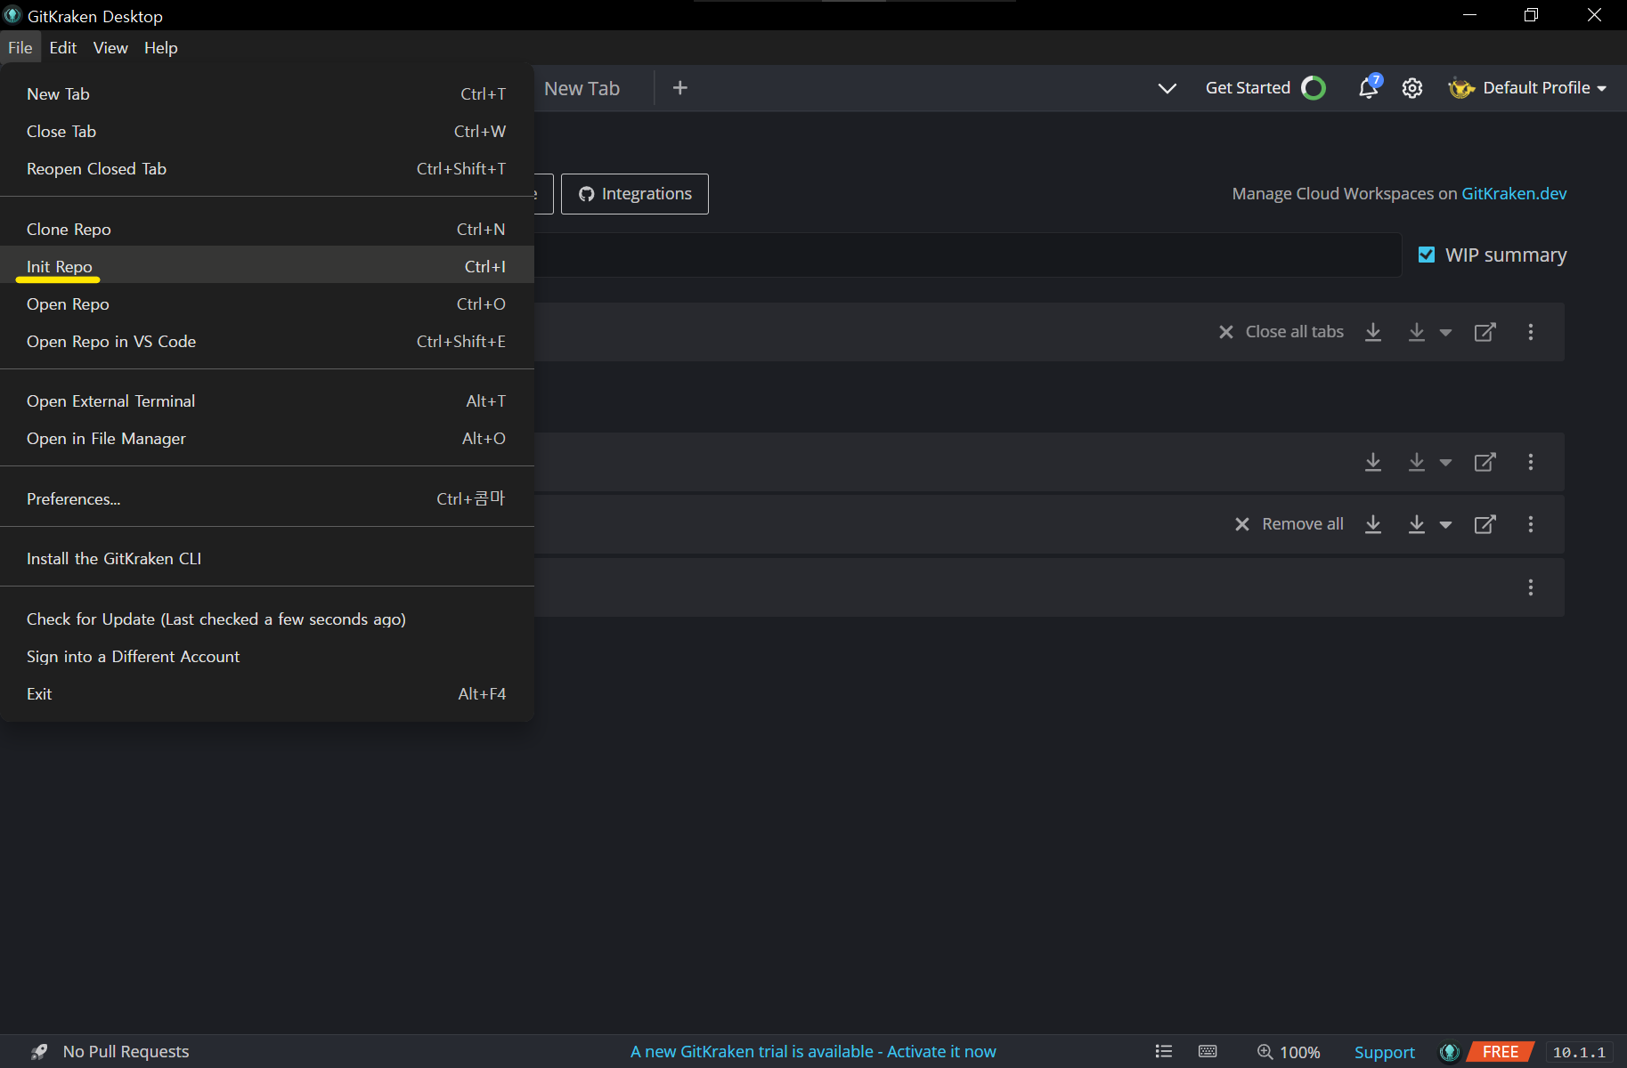This screenshot has height=1068, width=1627.
Task: Toggle the WIP summary checkbox
Action: tap(1427, 255)
